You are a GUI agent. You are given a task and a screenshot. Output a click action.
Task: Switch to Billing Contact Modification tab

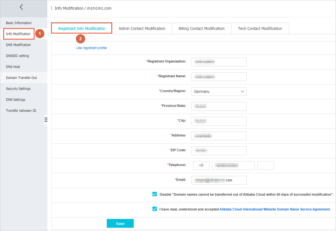[201, 28]
